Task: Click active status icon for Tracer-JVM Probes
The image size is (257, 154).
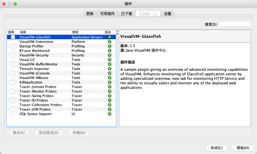Action: coord(110,109)
